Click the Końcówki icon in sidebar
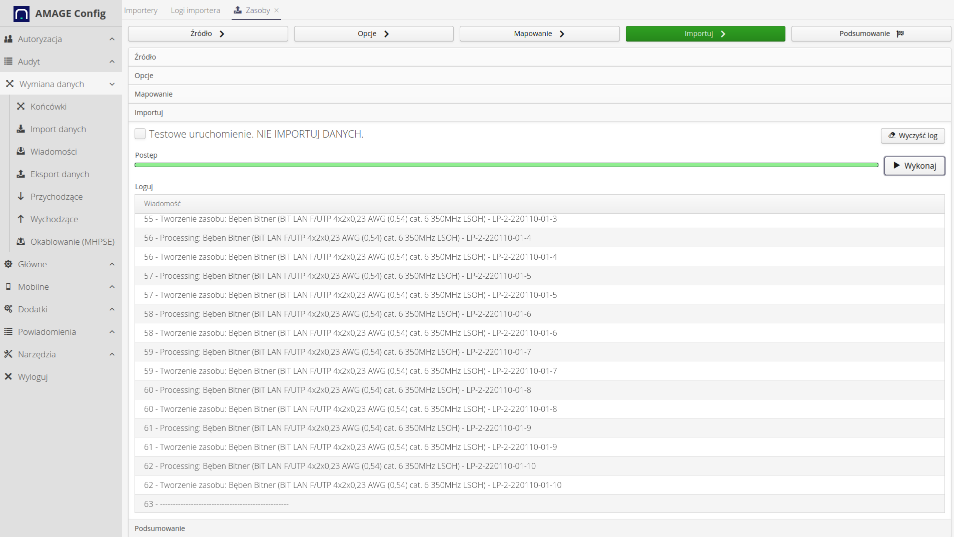Screen dimensions: 954x537 21,106
